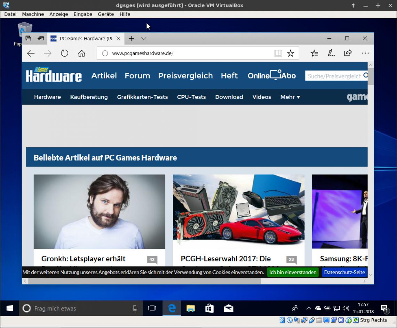Viewport: 397px width, 328px height.
Task: Reload the page with the refresh icon
Action: coord(65,53)
